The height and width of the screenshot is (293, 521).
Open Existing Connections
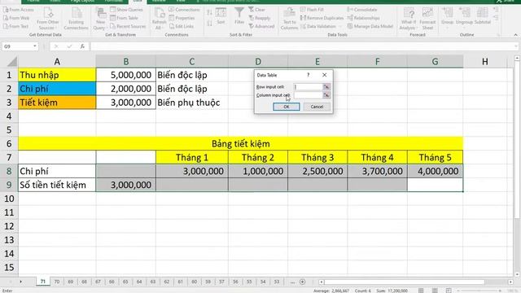76,19
